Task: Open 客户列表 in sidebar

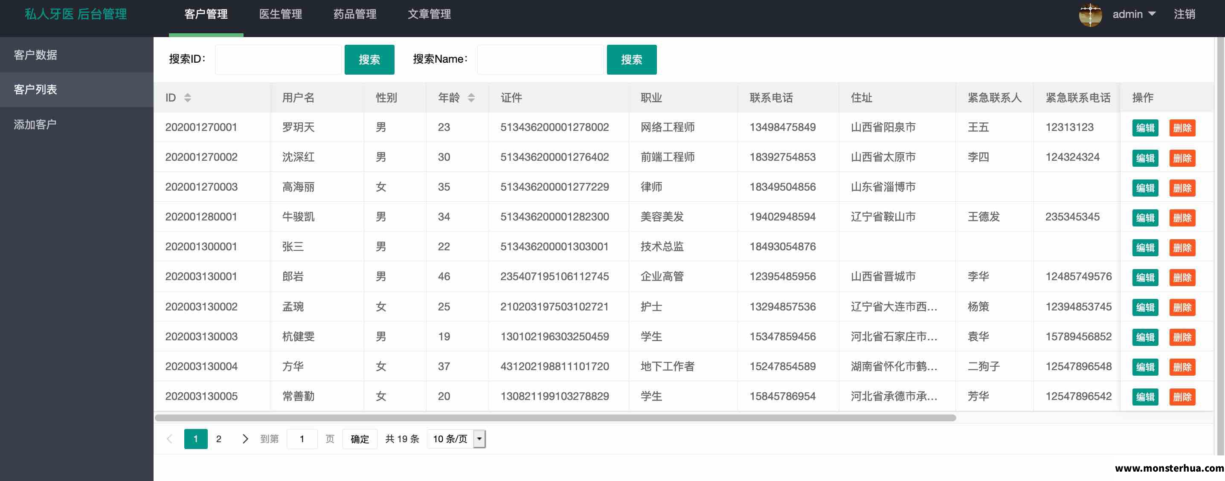Action: point(77,90)
